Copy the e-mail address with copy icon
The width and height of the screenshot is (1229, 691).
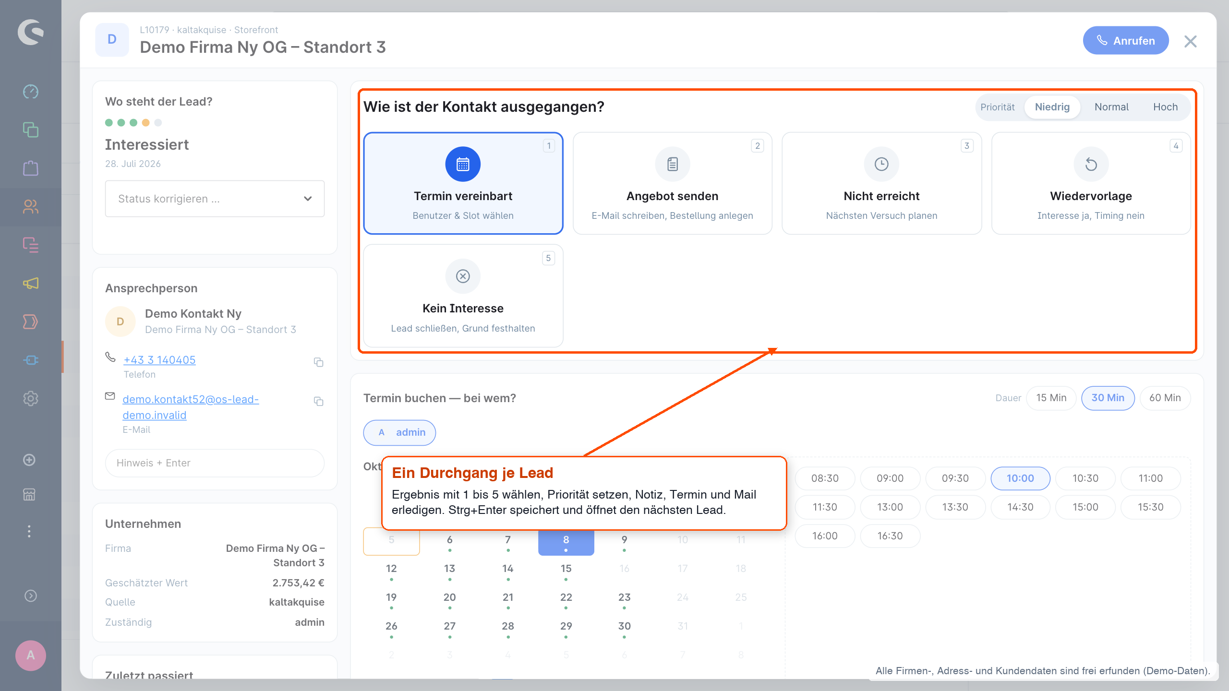tap(318, 401)
